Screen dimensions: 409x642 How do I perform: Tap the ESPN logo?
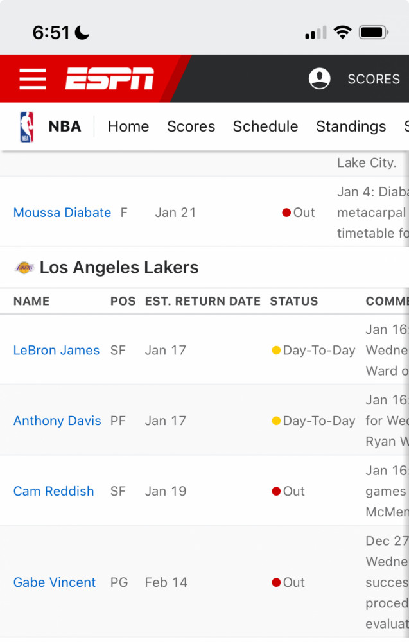[110, 78]
